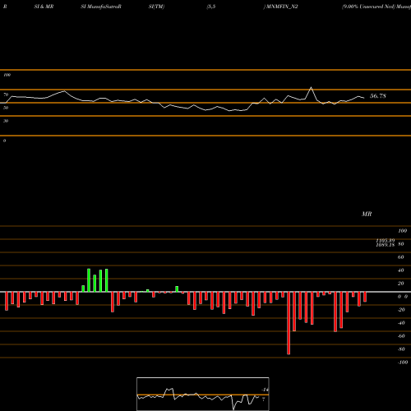Open the mini overview chart thumbnail

click(x=203, y=394)
